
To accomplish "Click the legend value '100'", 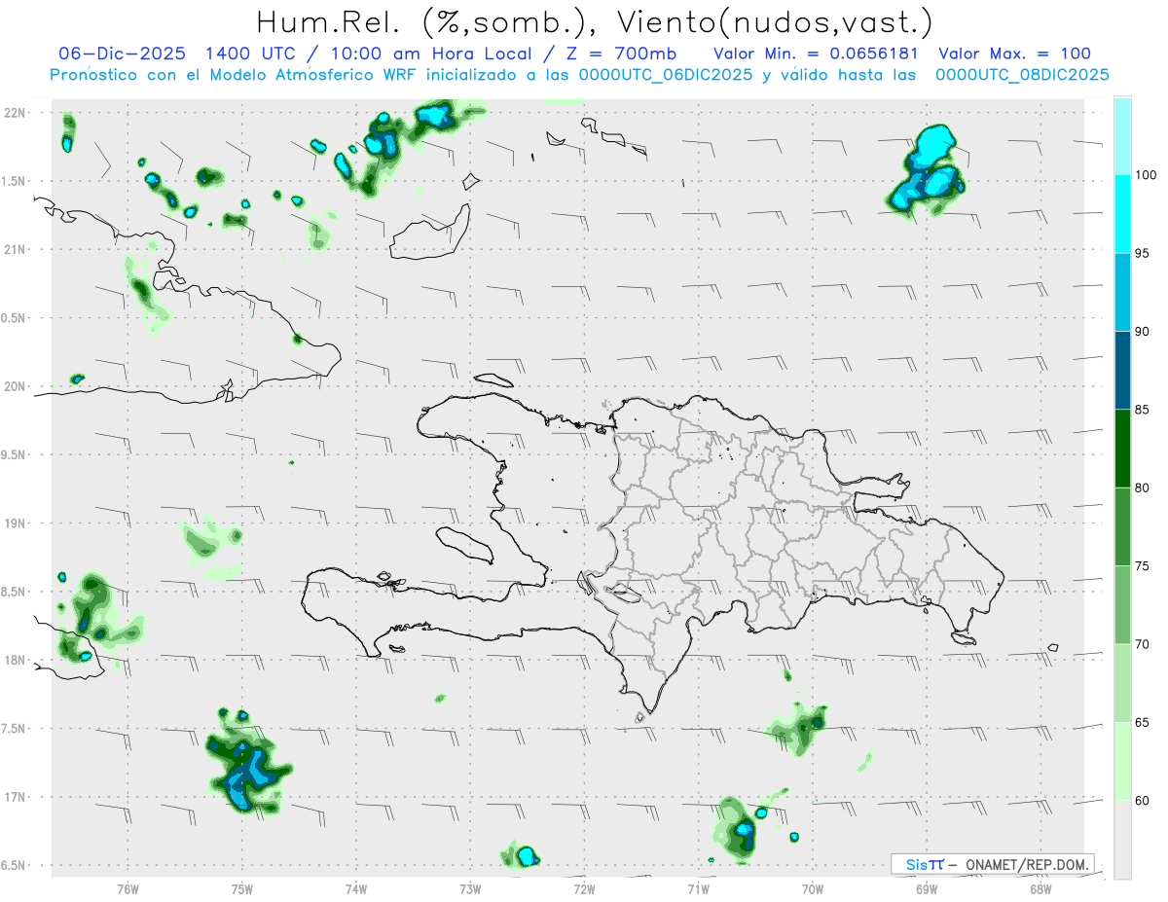I will coord(1147,175).
